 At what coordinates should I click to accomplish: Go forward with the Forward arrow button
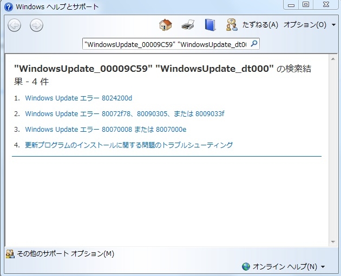tap(36, 25)
